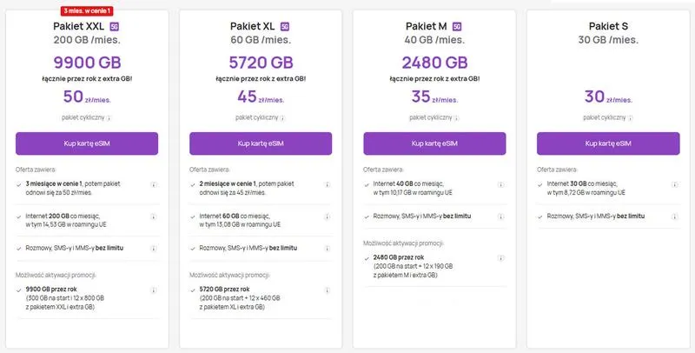Click the 5G badge next to Pakiet XXL
The image size is (695, 353).
(115, 27)
